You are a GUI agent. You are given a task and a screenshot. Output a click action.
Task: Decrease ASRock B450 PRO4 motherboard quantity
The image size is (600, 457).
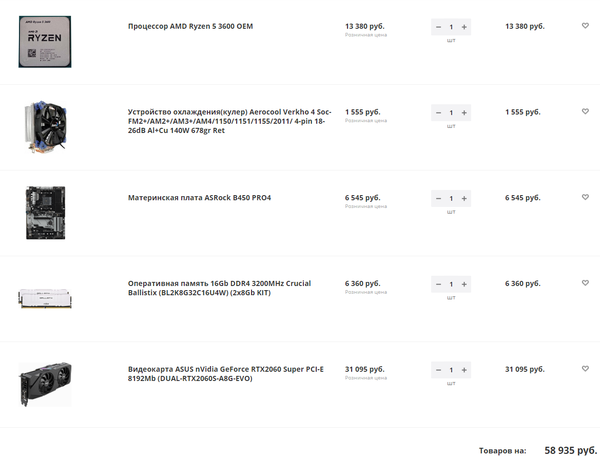(438, 198)
